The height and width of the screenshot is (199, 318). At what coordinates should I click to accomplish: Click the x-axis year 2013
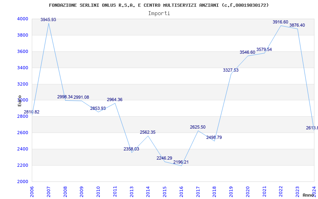click(132, 192)
